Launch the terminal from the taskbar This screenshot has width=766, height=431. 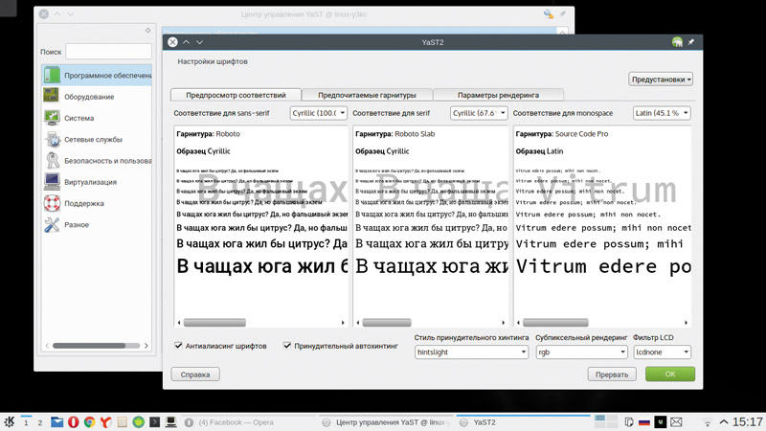coord(154,421)
